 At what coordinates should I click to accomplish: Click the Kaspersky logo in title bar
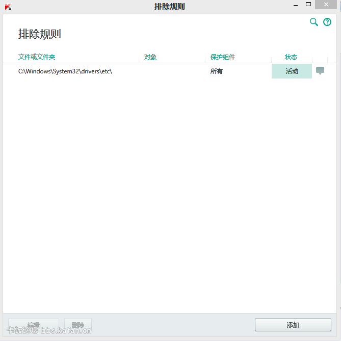pos(8,7)
